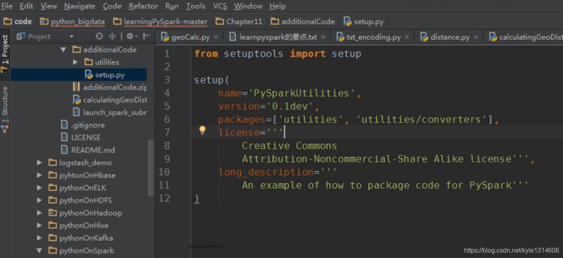Click the python_bigdata breadcrumb

[73, 22]
